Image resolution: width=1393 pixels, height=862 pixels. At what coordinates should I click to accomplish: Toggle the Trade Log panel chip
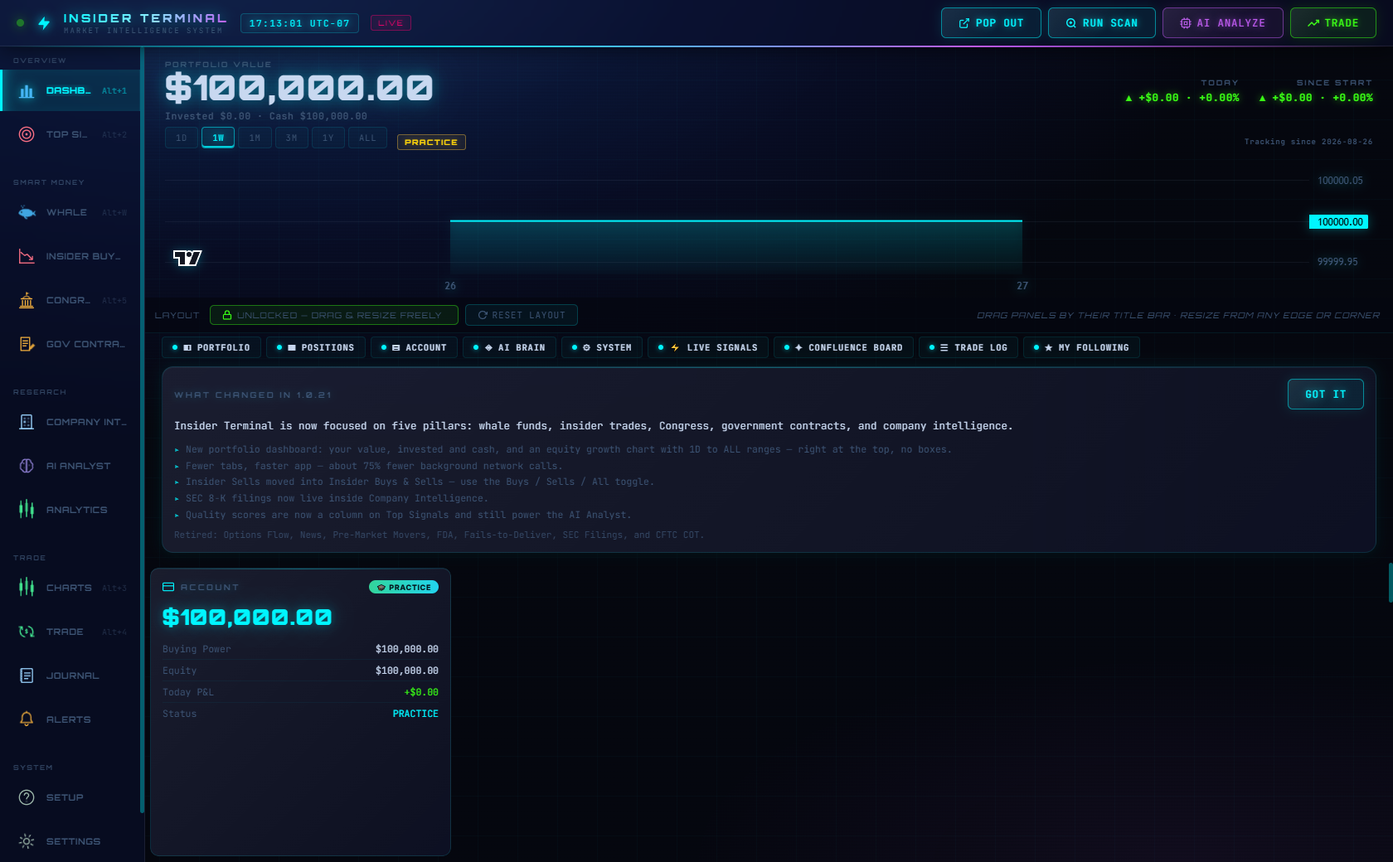968,347
